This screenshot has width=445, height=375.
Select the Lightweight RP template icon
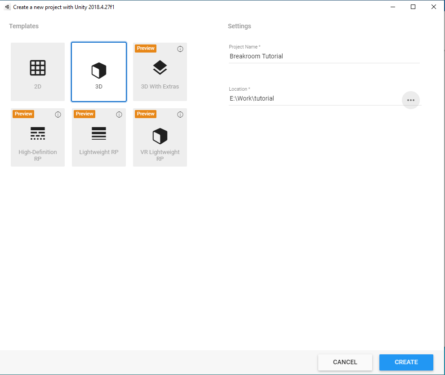tap(99, 133)
